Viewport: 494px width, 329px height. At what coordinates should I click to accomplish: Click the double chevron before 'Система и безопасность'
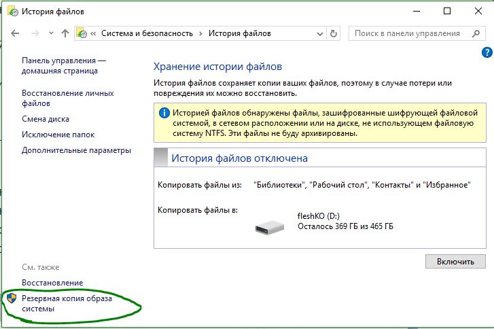93,33
